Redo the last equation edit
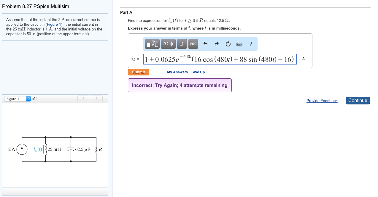Screen dimensions: 378x197 pos(217,44)
